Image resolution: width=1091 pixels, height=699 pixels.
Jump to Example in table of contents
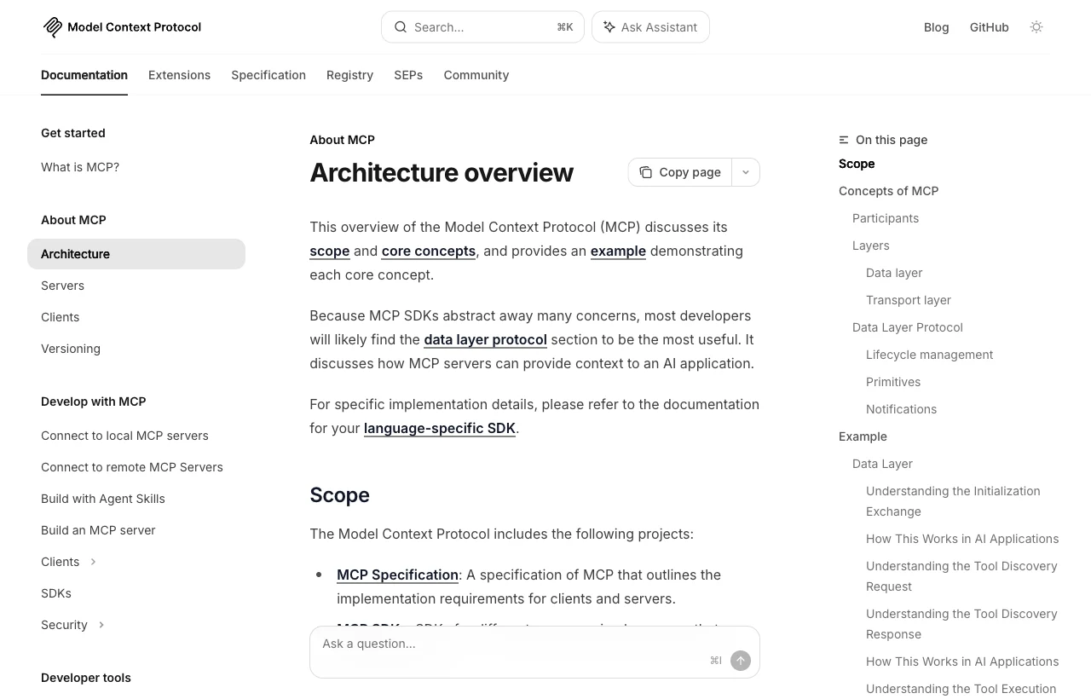click(863, 436)
